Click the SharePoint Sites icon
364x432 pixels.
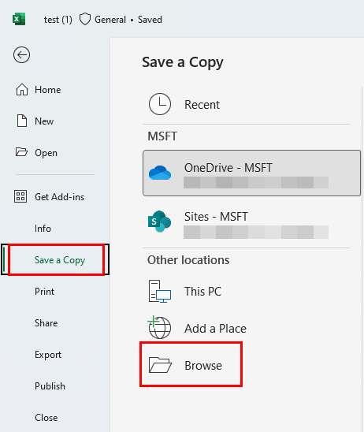pos(159,222)
